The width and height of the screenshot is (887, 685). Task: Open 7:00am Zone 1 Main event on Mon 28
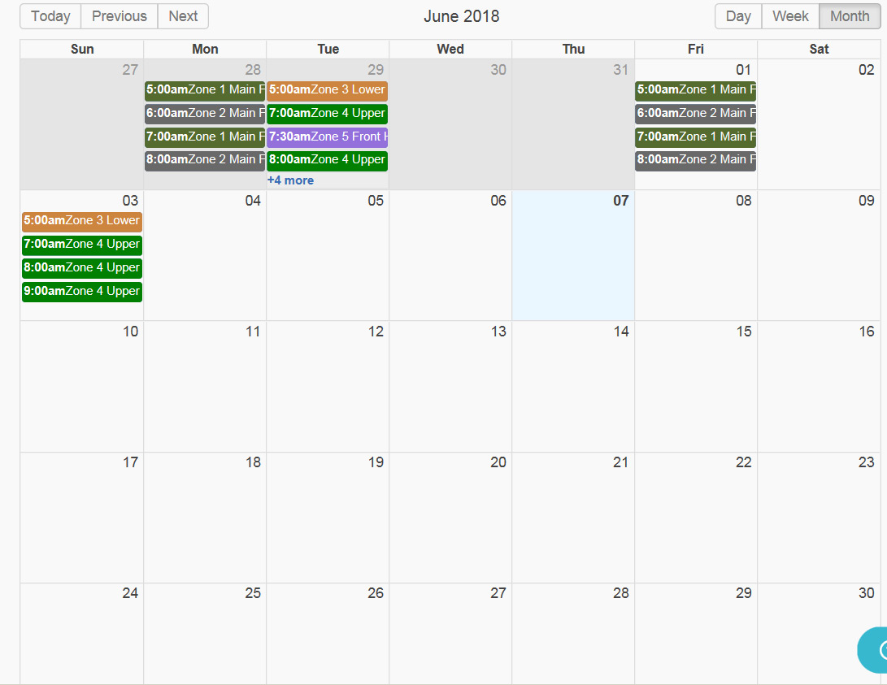[205, 137]
